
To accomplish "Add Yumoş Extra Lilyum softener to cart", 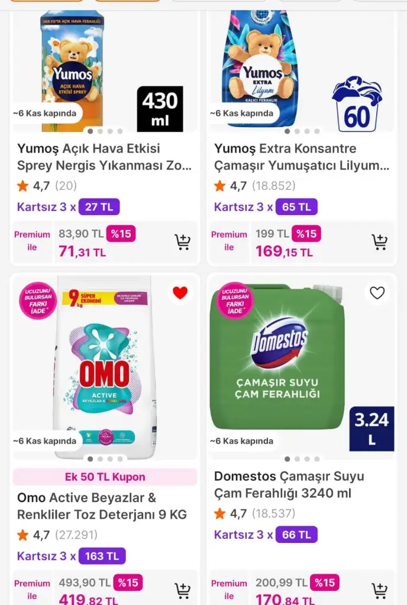I will (379, 242).
